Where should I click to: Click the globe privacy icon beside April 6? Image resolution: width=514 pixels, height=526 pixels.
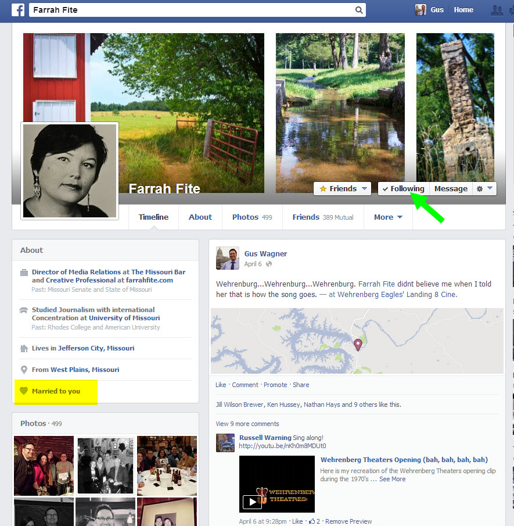pyautogui.click(x=269, y=264)
